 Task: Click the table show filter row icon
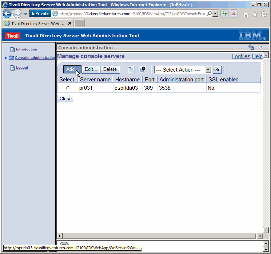[131, 69]
